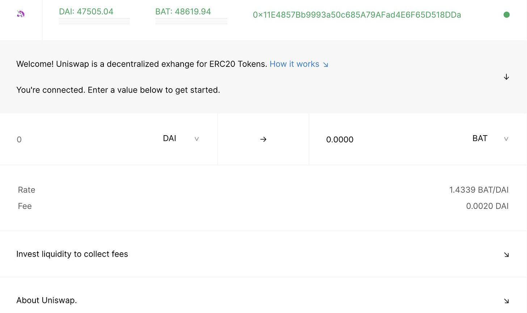The height and width of the screenshot is (313, 527).
Task: Click the 0.0000 BAT output amount
Action: (x=340, y=140)
